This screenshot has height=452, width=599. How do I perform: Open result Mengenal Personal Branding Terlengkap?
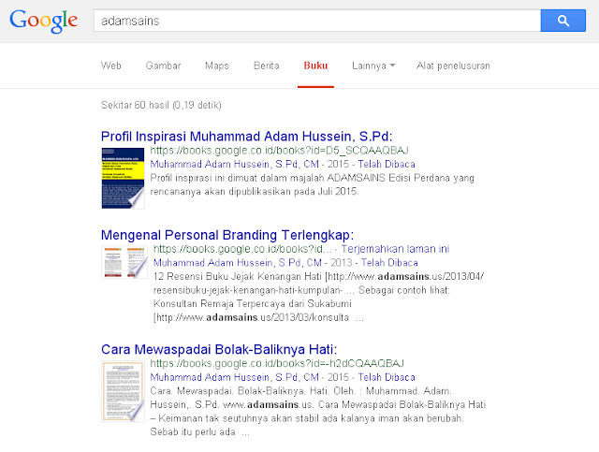coord(227,235)
